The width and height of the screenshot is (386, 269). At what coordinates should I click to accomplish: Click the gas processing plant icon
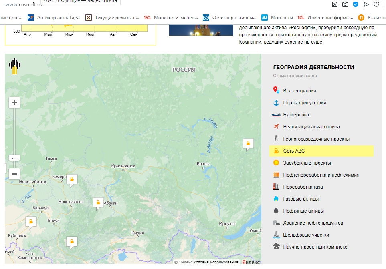[x=276, y=187]
